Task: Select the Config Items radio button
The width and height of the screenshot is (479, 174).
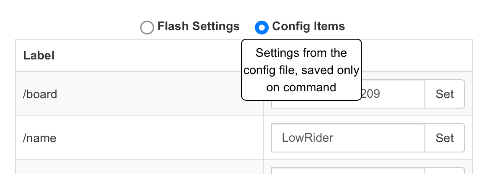Action: coord(262,28)
